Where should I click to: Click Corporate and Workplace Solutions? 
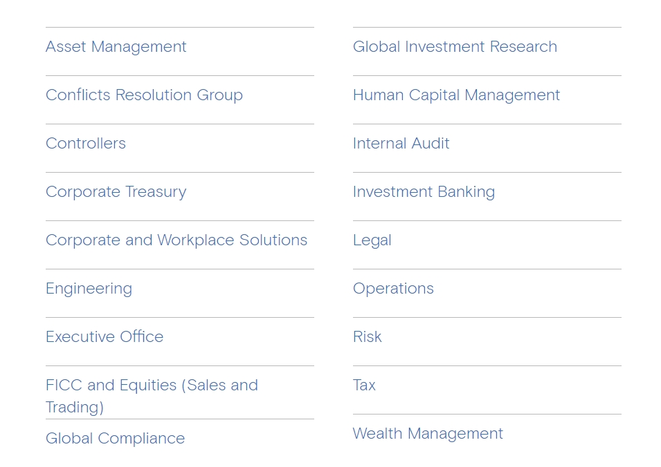pyautogui.click(x=176, y=240)
